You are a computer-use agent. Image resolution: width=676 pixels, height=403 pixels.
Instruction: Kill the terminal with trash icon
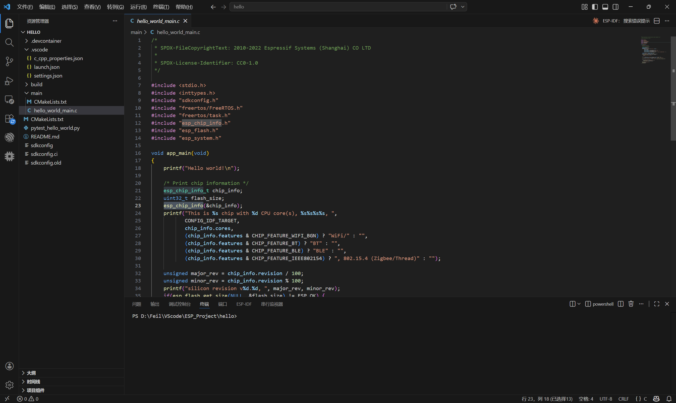click(x=631, y=304)
